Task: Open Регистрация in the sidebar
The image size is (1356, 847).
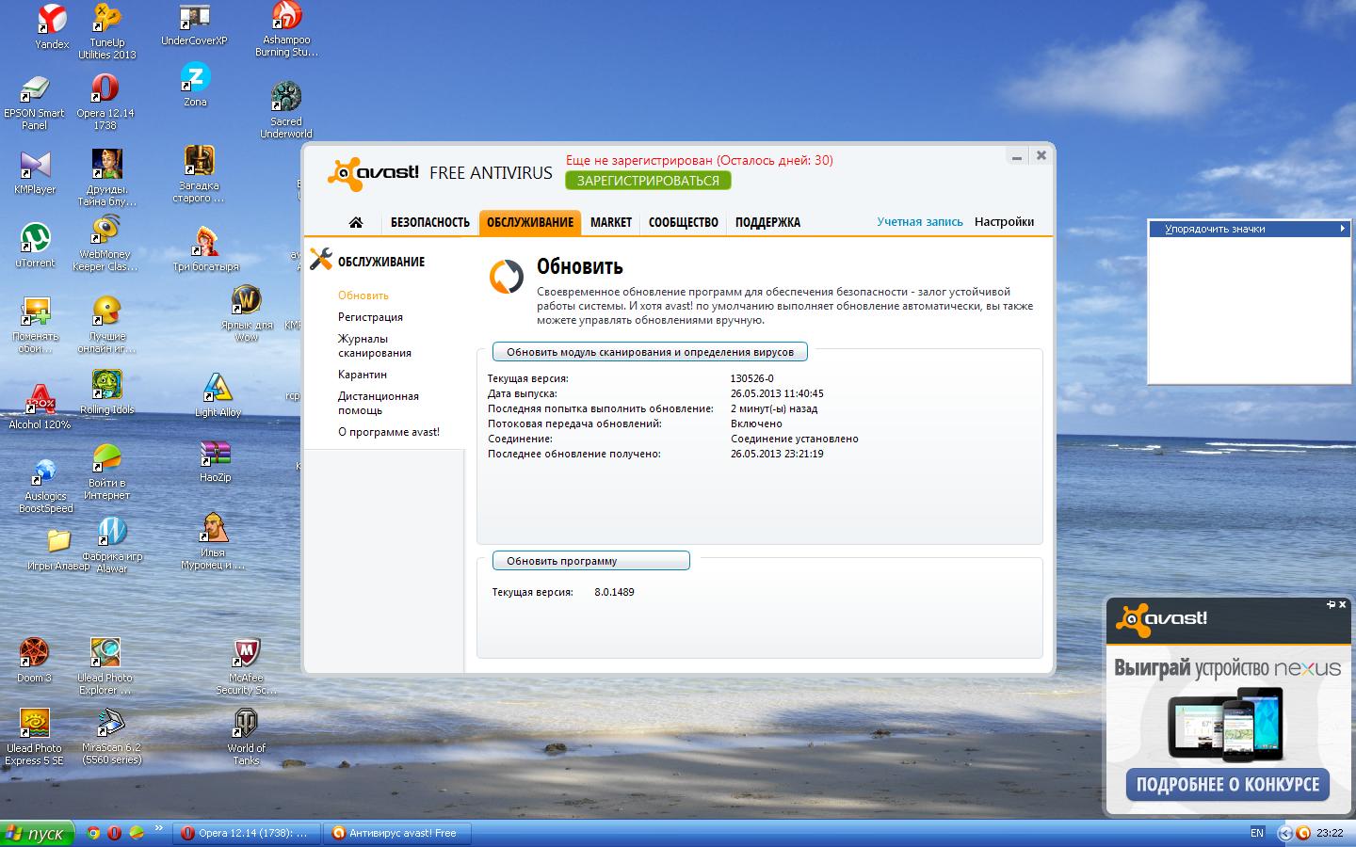Action: (370, 317)
